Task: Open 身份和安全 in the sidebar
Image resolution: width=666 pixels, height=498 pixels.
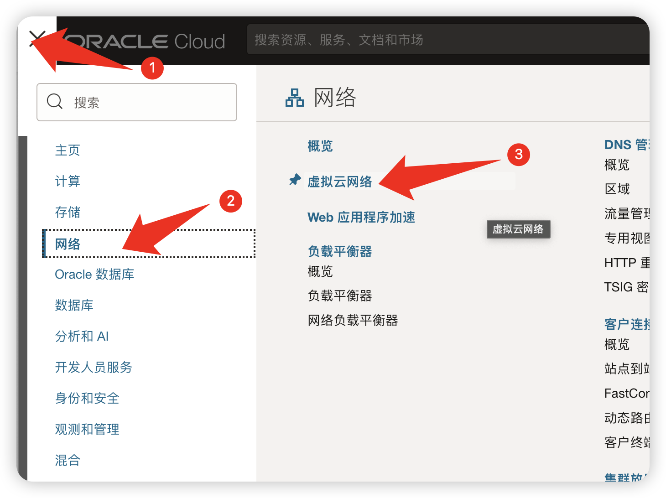Action: (87, 398)
